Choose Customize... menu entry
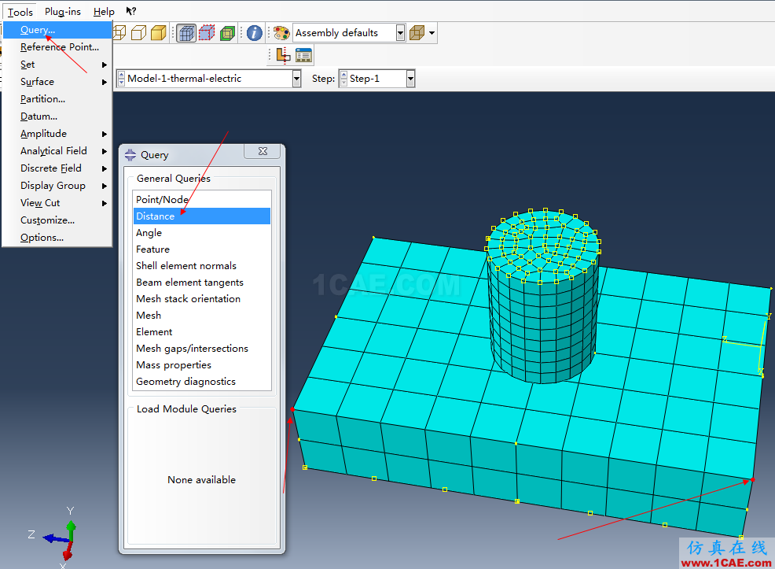 pos(58,220)
